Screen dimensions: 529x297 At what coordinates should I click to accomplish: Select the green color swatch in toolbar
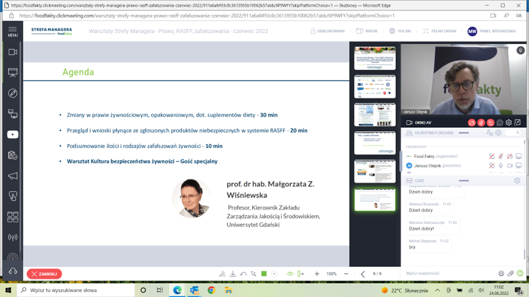point(264,274)
